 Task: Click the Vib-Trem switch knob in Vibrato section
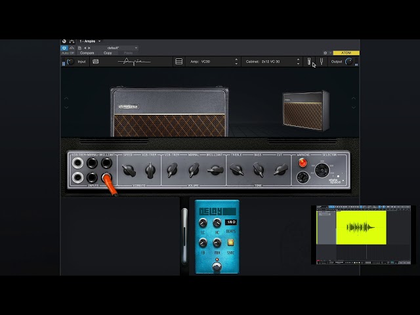150,170
